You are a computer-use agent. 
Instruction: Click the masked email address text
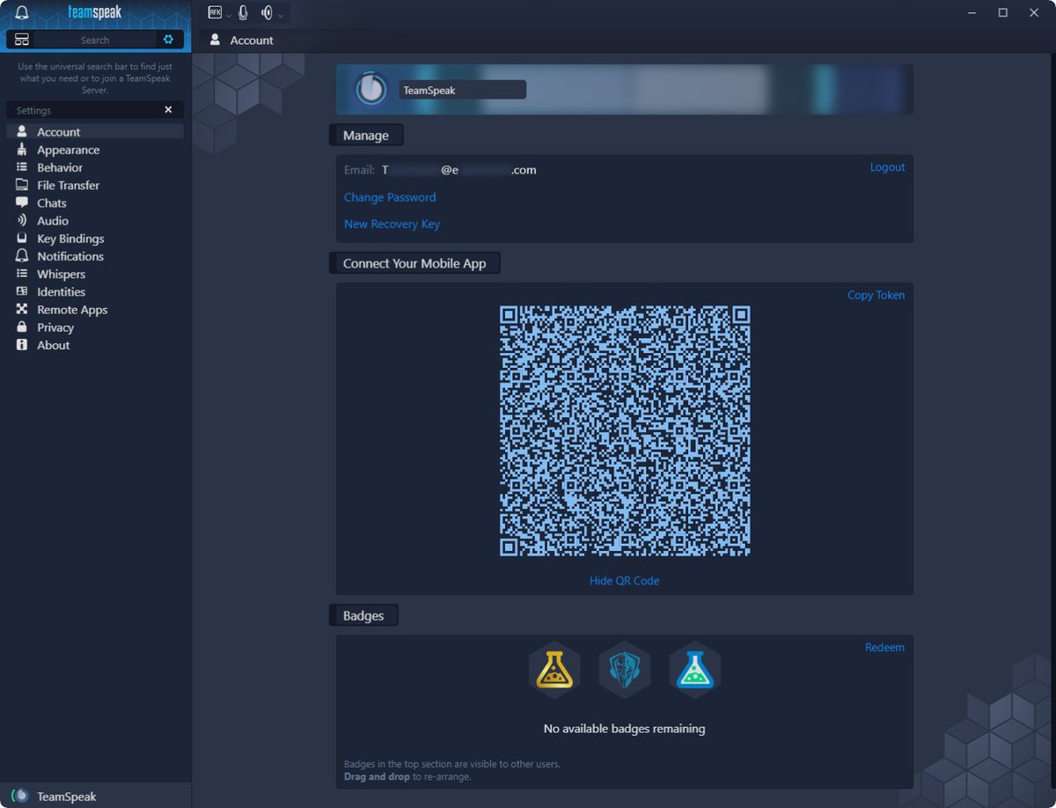coord(458,170)
